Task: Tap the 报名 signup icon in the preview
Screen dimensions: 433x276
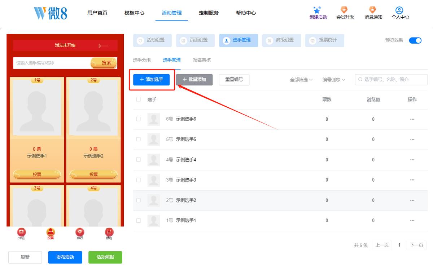Action: tap(109, 232)
